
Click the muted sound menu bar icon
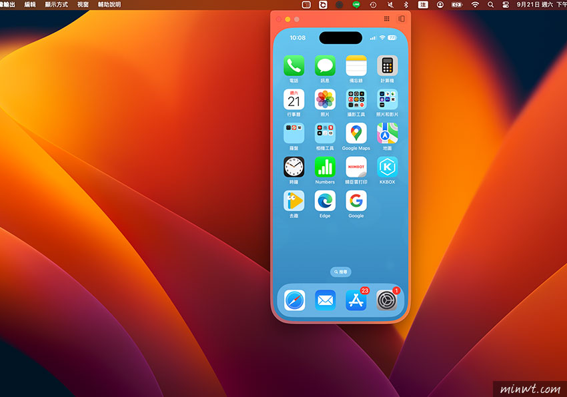click(390, 5)
